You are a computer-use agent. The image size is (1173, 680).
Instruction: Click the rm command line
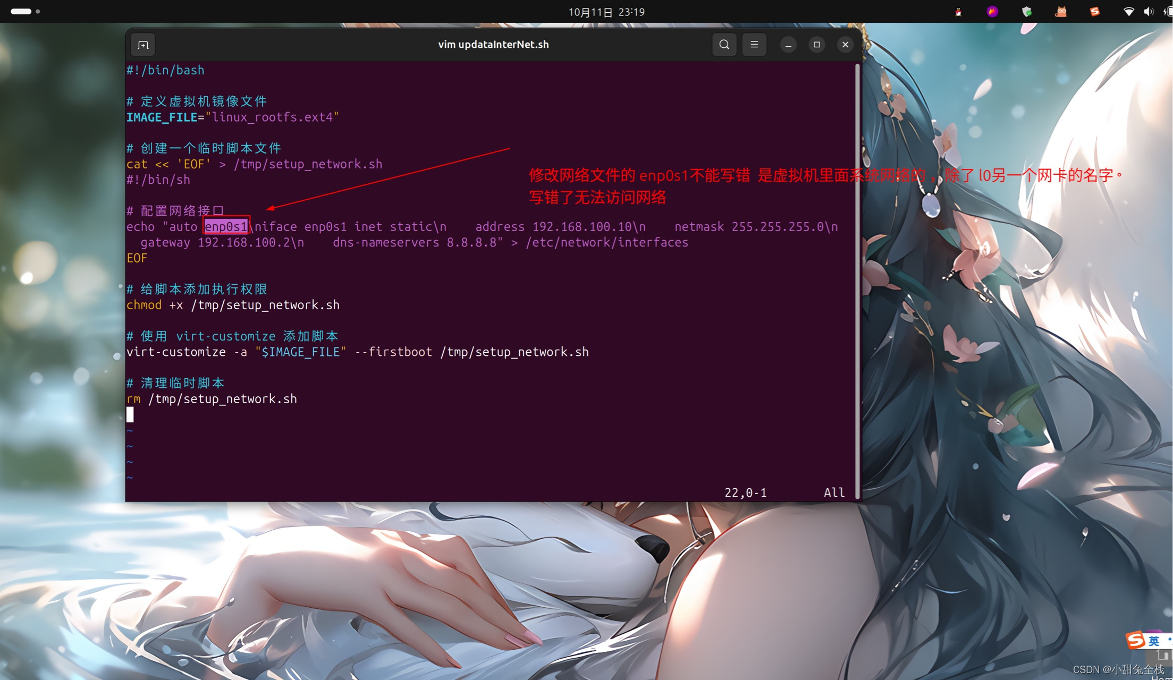click(x=212, y=399)
